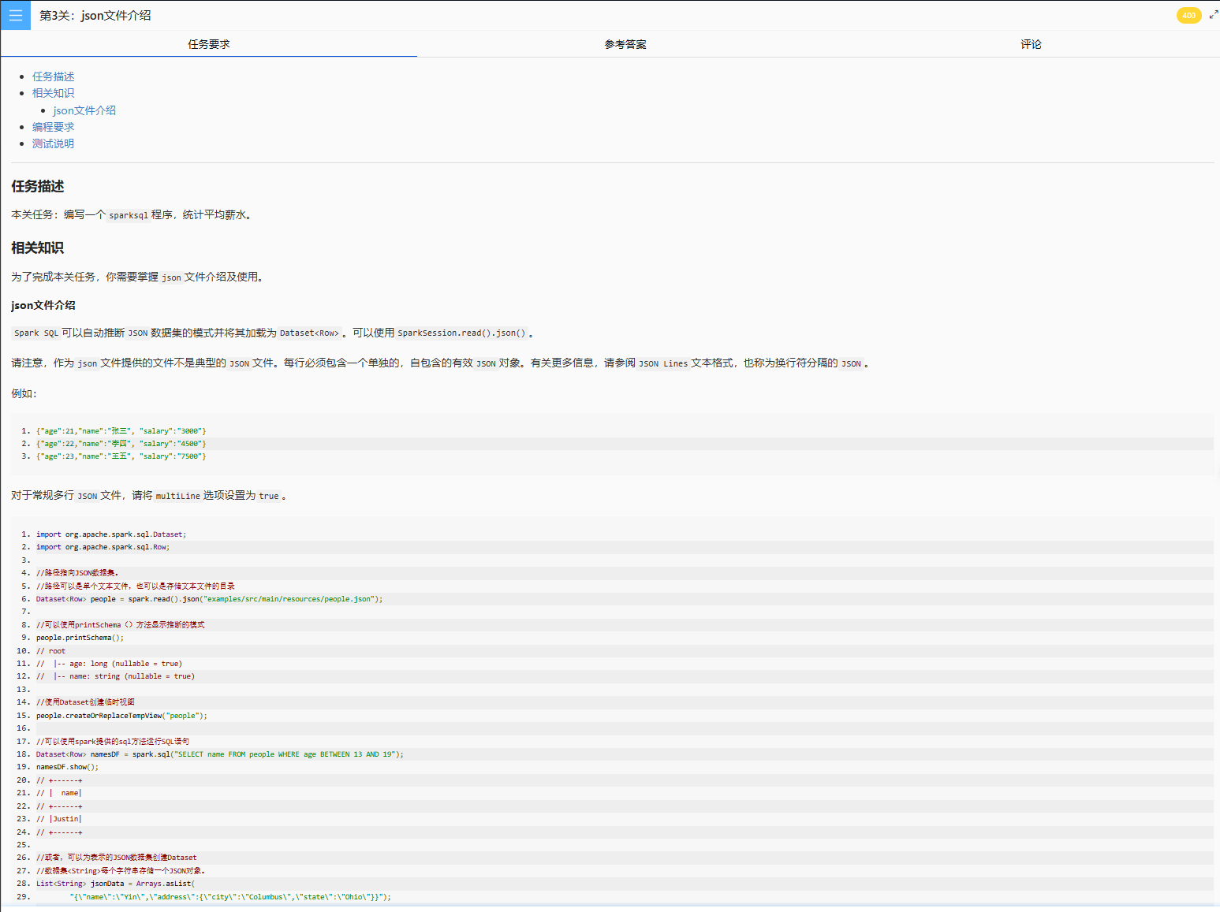Open the hamburger menu at top-left
Image resolution: width=1220 pixels, height=912 pixels.
click(x=15, y=15)
